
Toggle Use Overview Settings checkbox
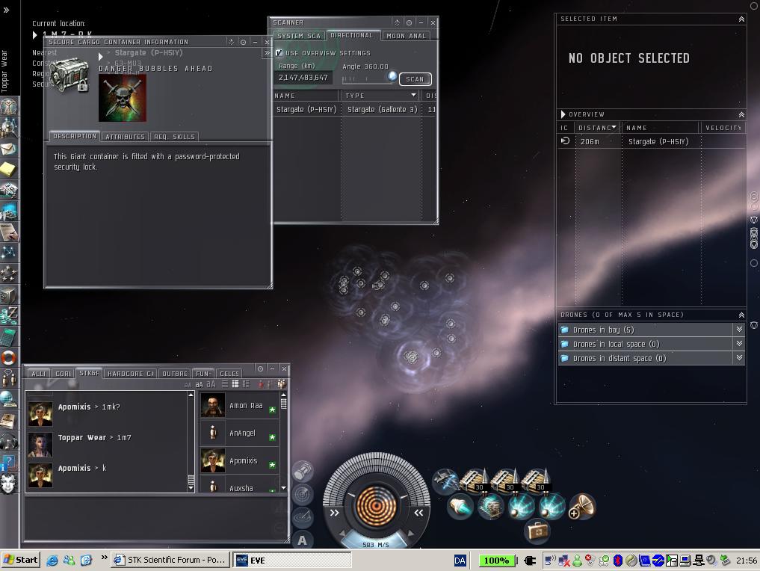coord(279,53)
